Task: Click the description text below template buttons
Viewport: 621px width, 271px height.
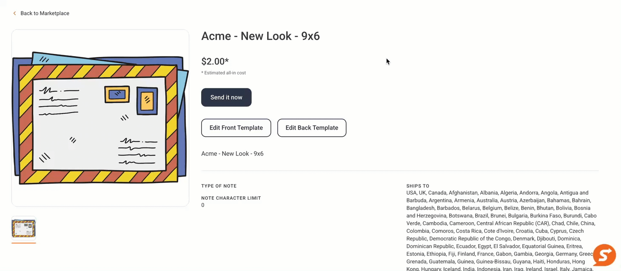Action: point(232,154)
